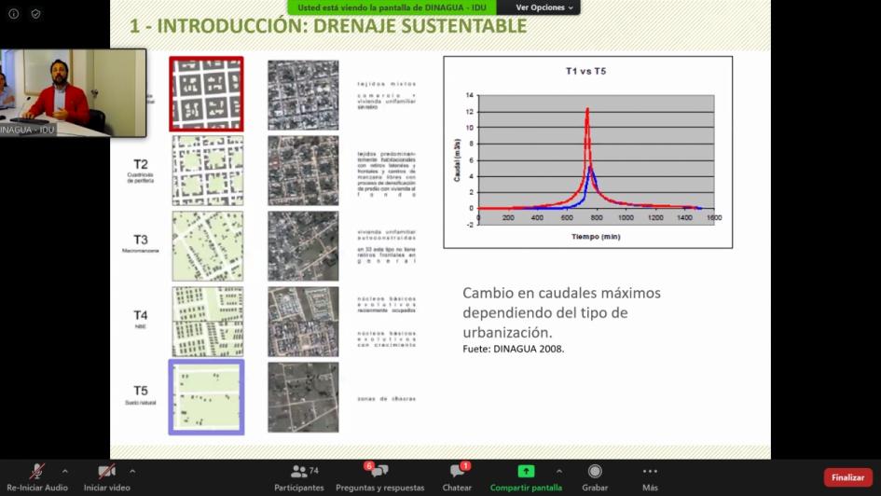Open the Participantes panel
This screenshot has width=881, height=496.
pyautogui.click(x=299, y=477)
